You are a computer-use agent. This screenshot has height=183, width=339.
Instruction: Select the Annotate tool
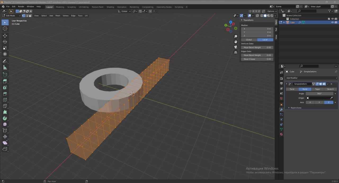5,61
